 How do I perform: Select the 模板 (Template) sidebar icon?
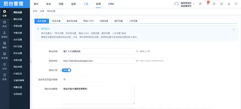[x=4, y=45]
